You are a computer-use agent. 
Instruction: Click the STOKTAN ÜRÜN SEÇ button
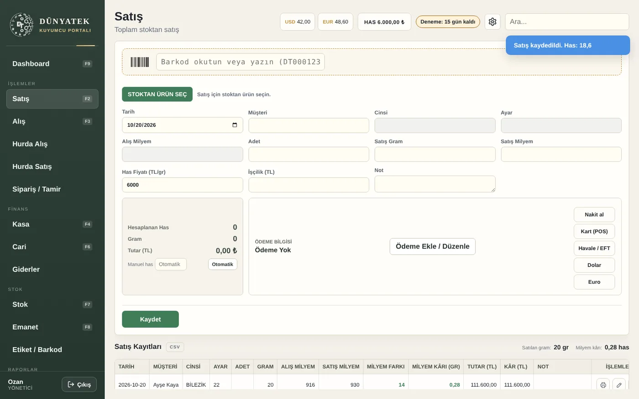click(157, 94)
